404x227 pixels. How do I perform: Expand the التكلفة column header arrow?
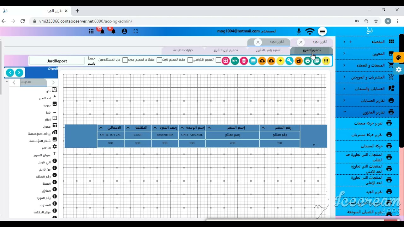(x=128, y=128)
